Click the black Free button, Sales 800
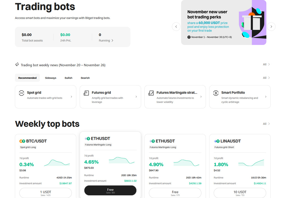 click(x=110, y=190)
